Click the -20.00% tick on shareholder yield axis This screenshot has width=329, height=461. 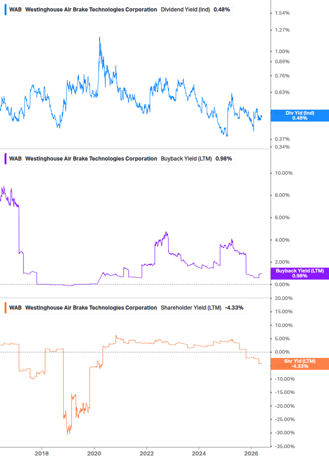point(284,406)
